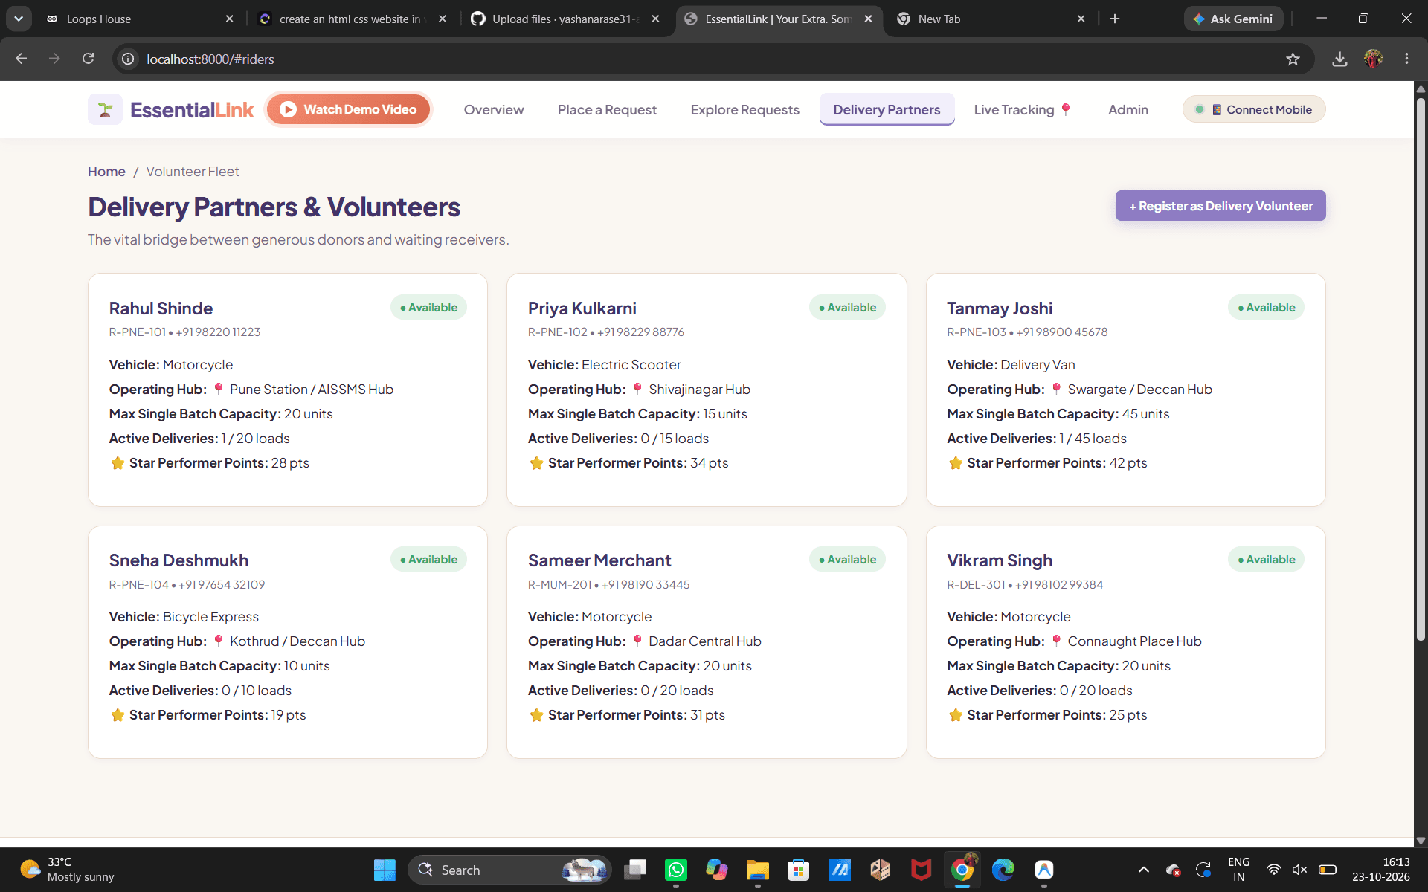Open the Chrome three-dot menu
This screenshot has width=1428, height=892.
(x=1406, y=59)
